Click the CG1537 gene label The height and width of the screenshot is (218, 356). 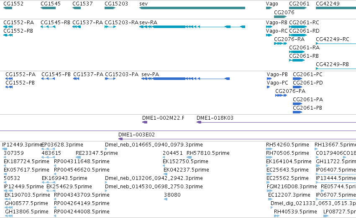(x=82, y=4)
